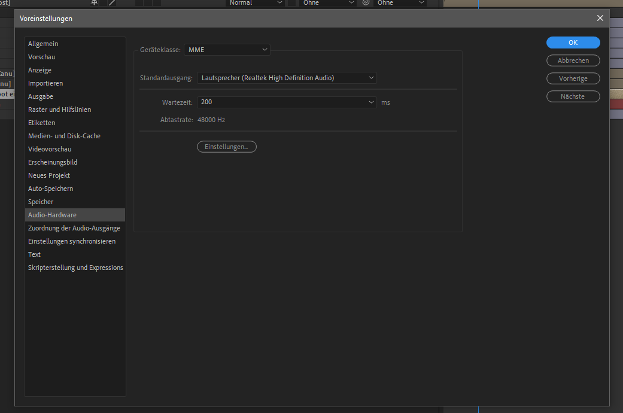Click the spiral pick whip icon
Viewport: 623px width, 413px height.
click(x=366, y=2)
